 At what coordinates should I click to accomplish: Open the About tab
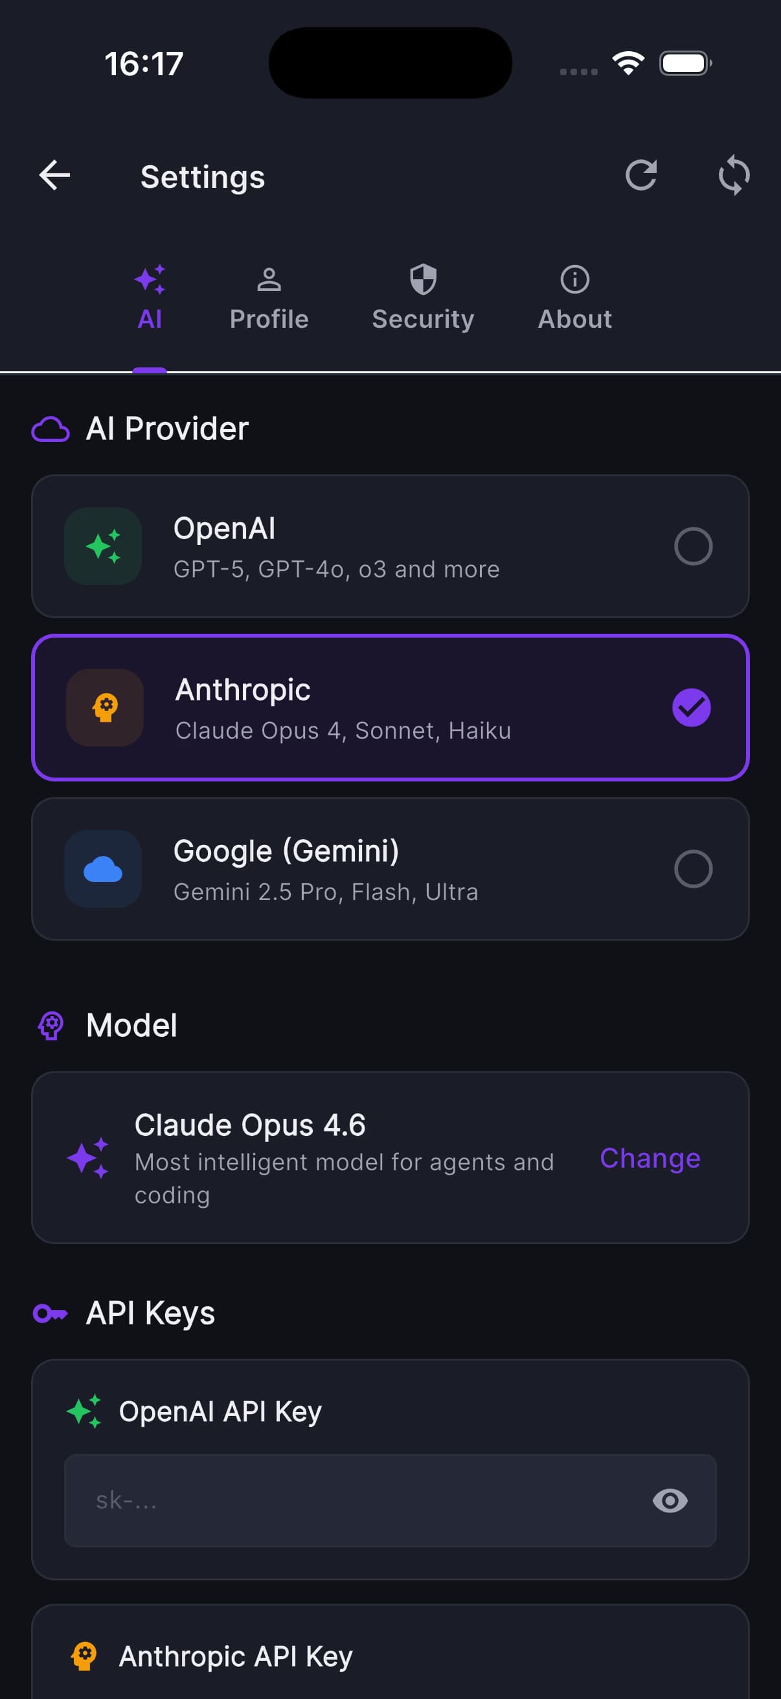[574, 299]
